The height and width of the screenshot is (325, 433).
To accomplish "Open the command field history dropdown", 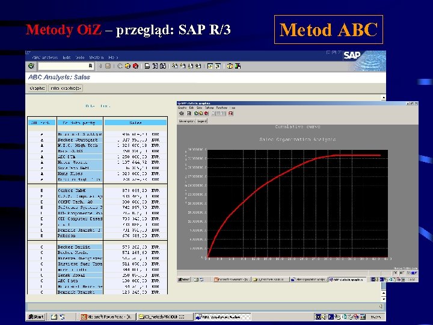I will pos(90,66).
